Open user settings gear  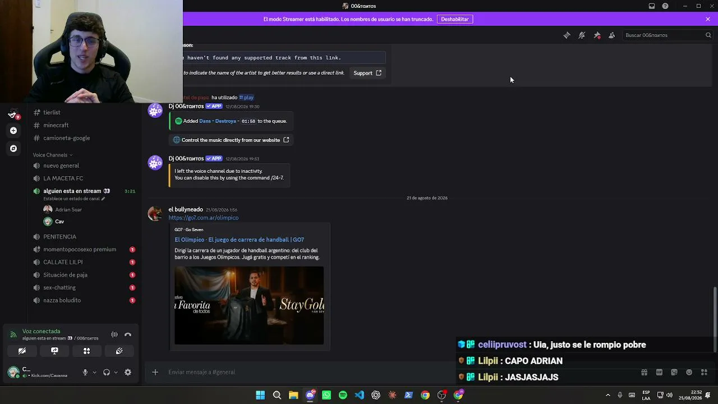click(128, 373)
